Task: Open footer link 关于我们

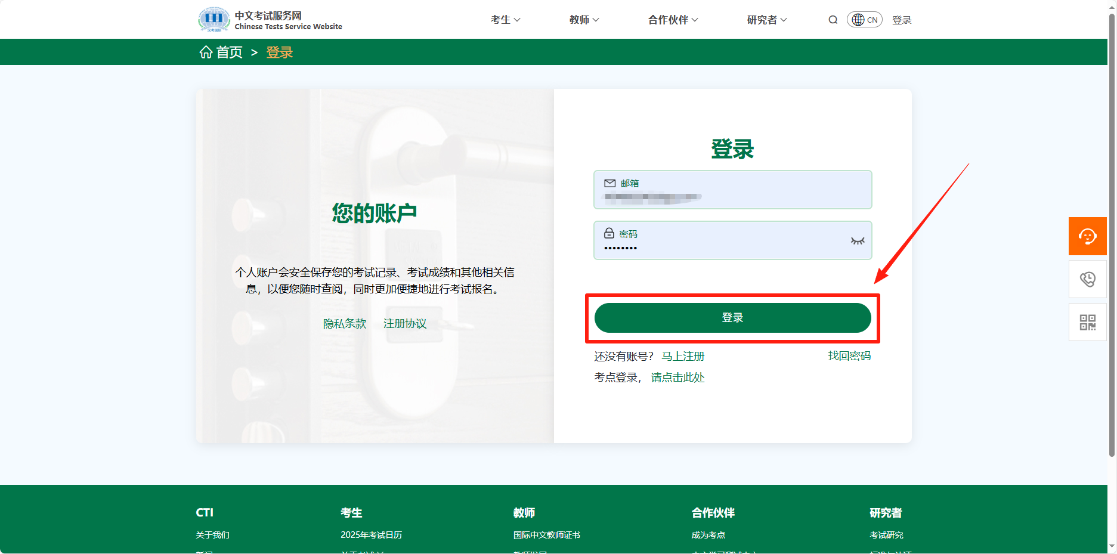Action: coord(212,535)
